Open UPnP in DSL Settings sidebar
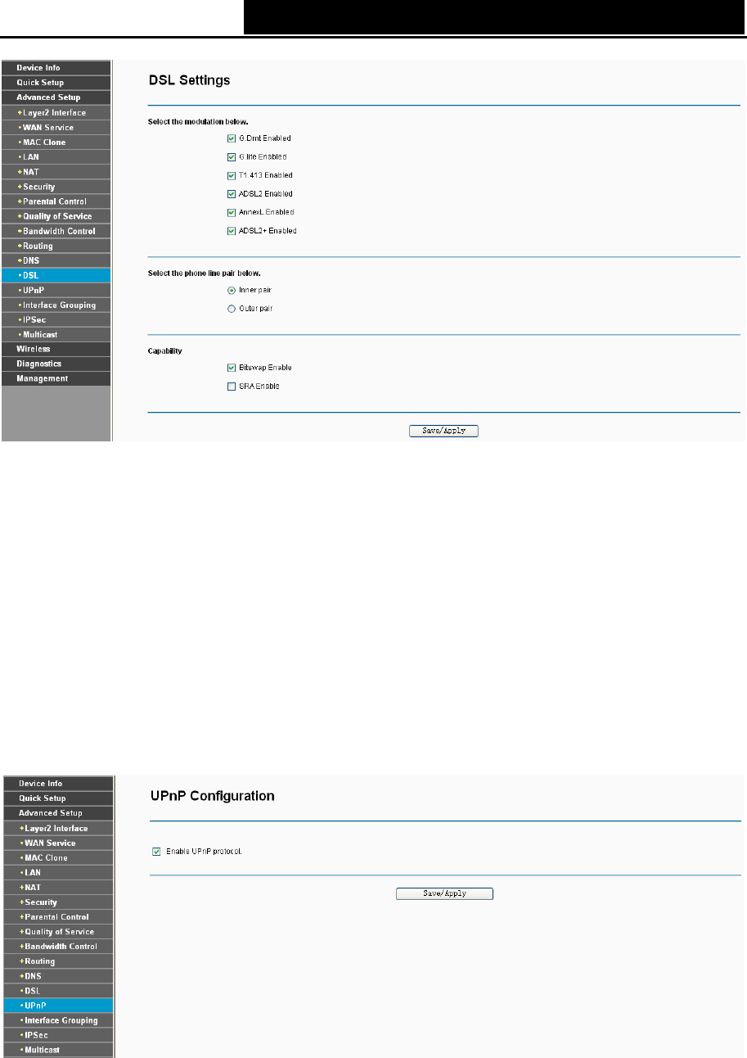The height and width of the screenshot is (1058, 747). pyautogui.click(x=56, y=290)
